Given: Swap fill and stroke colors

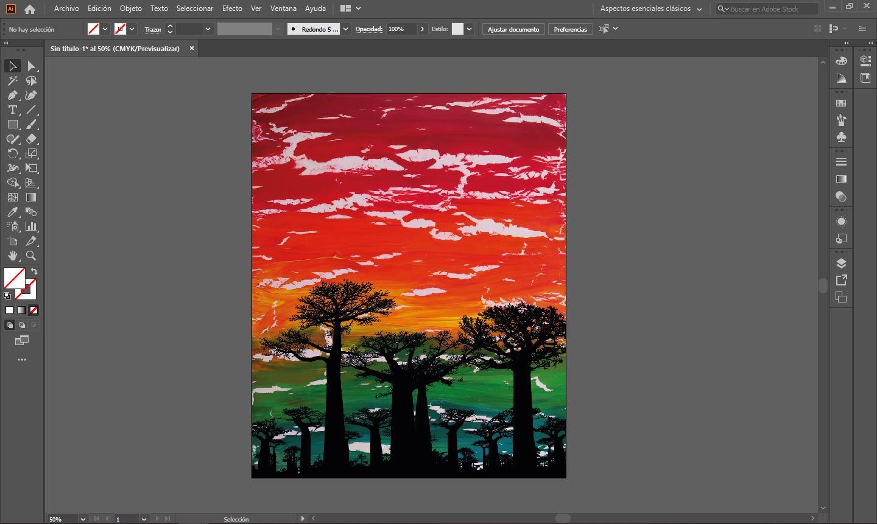Looking at the screenshot, I should coord(34,271).
